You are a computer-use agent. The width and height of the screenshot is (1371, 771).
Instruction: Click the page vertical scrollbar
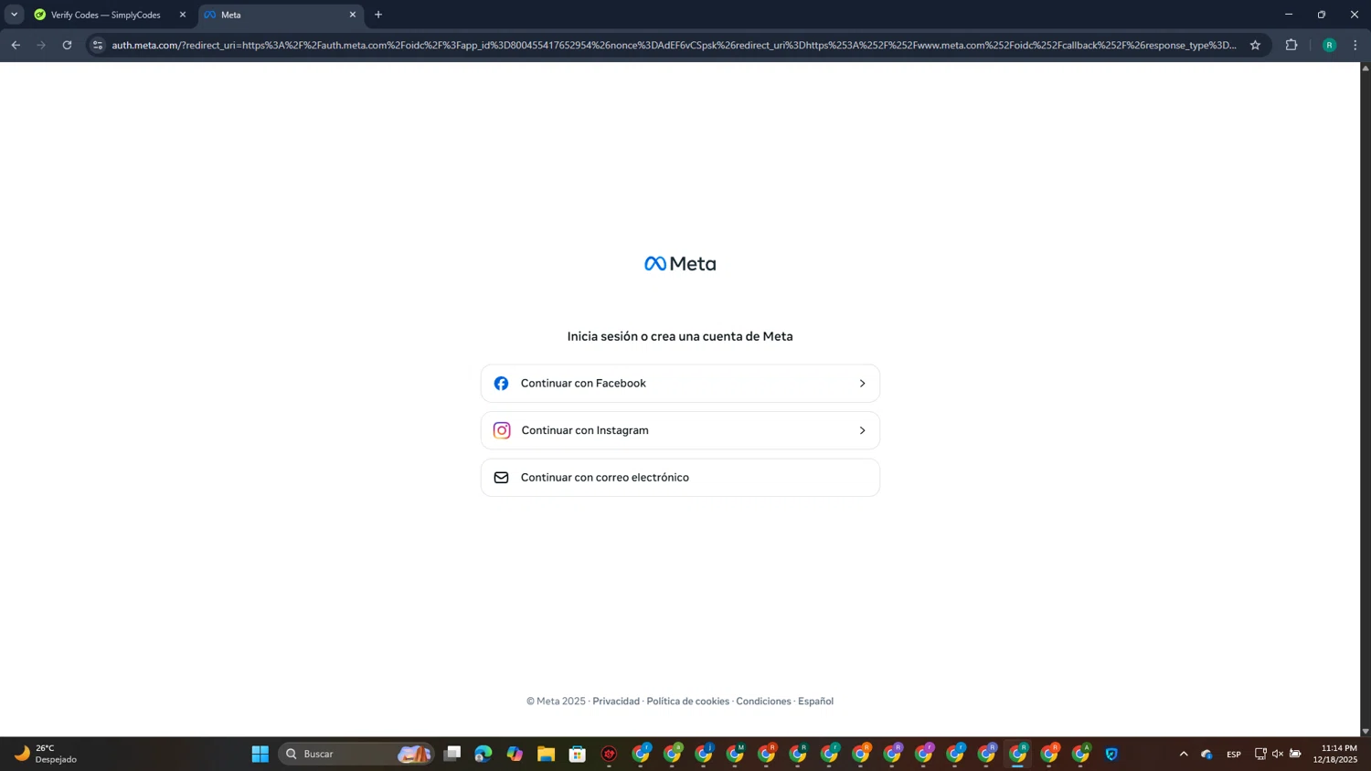1366,399
